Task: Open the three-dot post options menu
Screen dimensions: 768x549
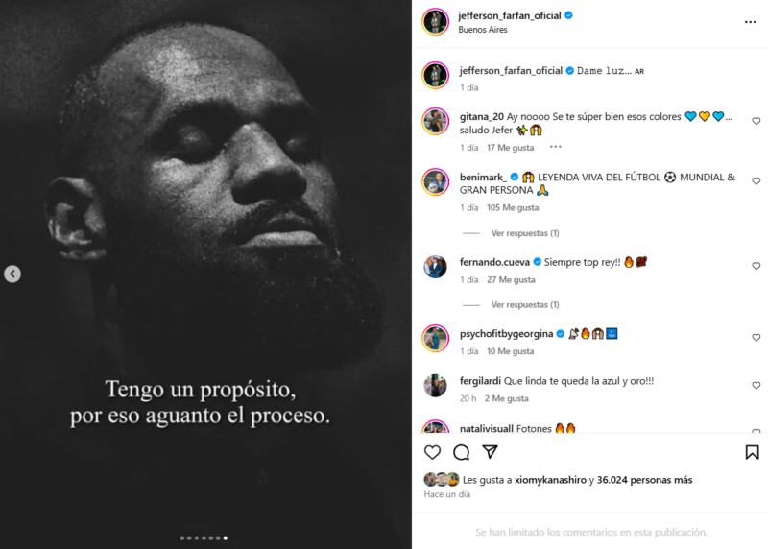Action: coord(750,22)
